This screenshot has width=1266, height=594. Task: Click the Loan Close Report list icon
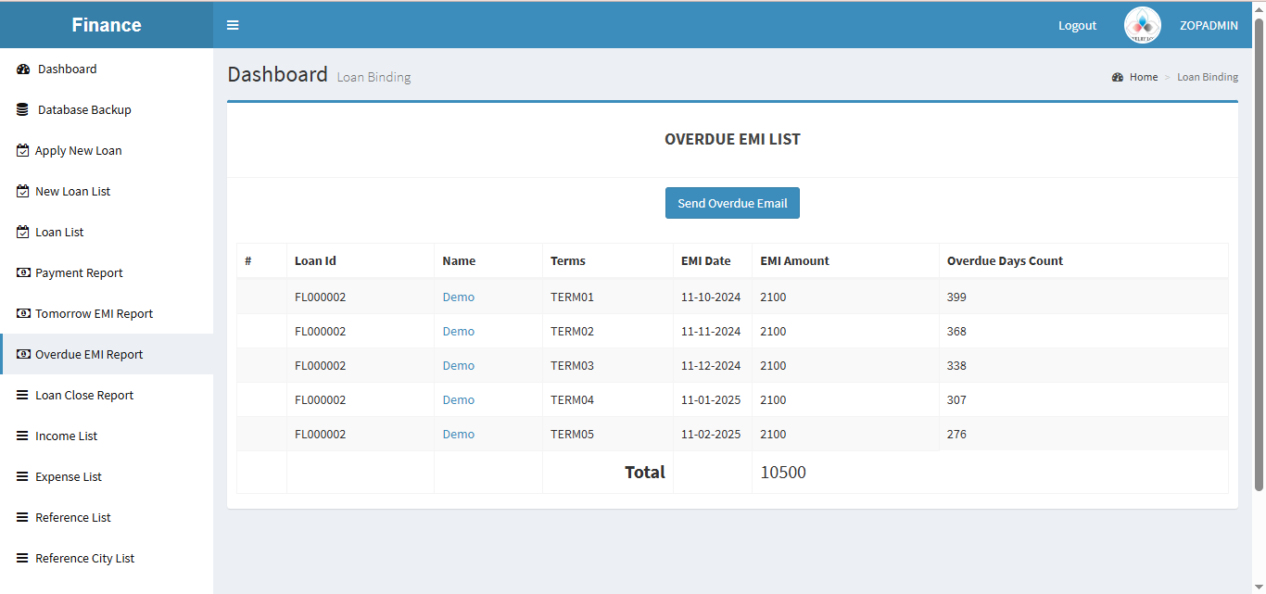pos(23,396)
